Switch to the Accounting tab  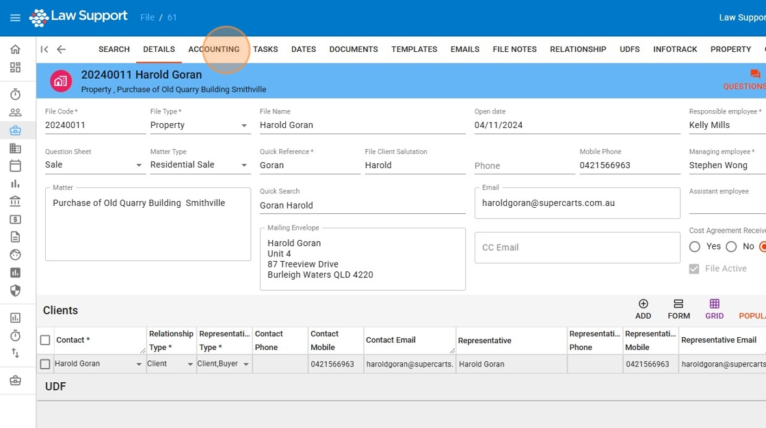click(214, 49)
